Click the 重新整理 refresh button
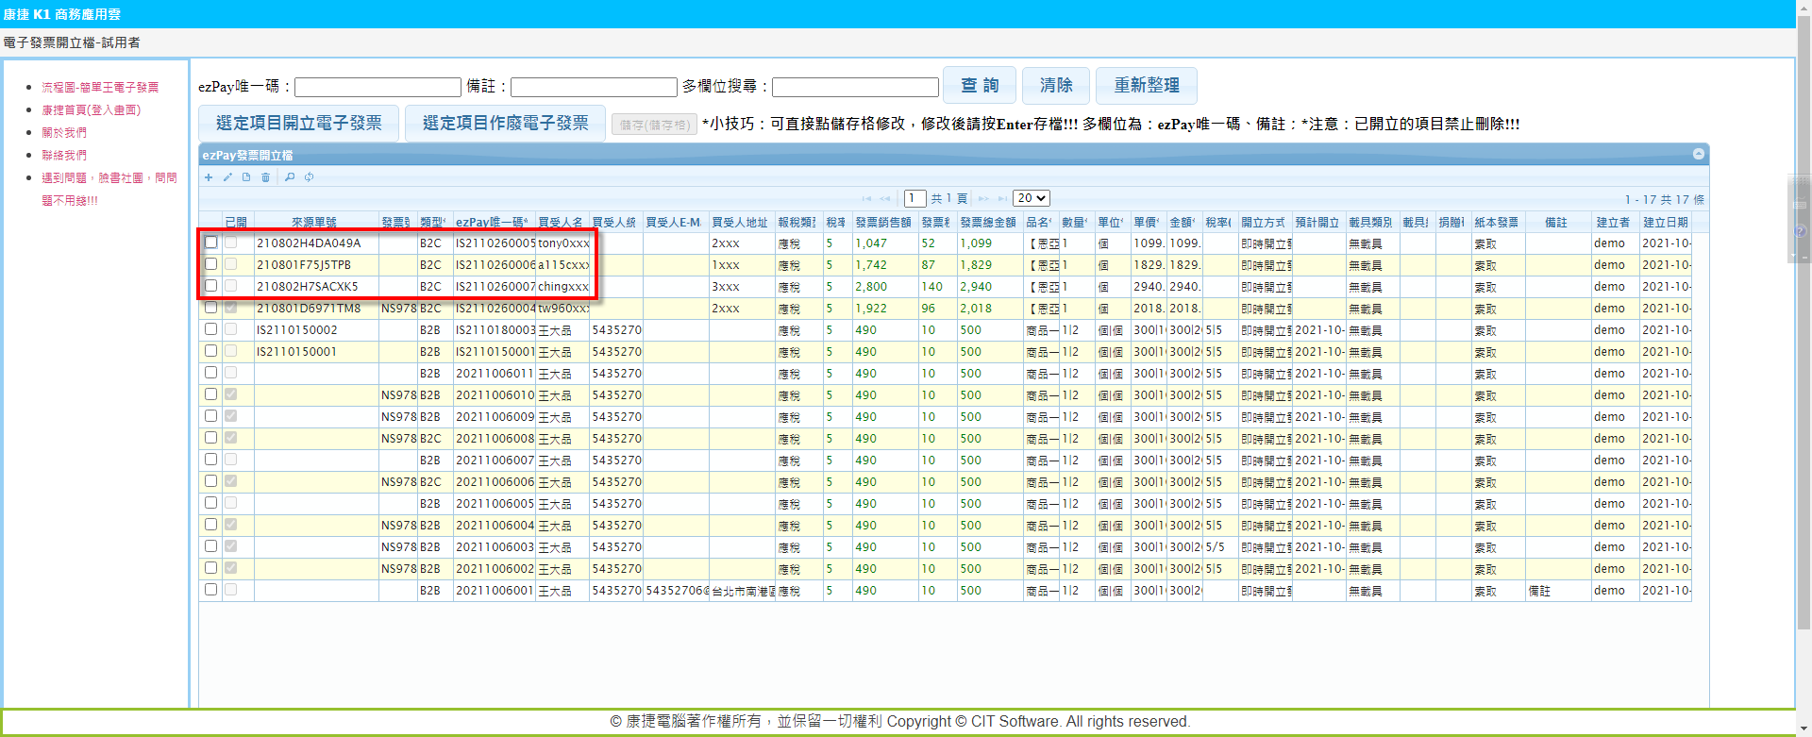 click(1146, 86)
